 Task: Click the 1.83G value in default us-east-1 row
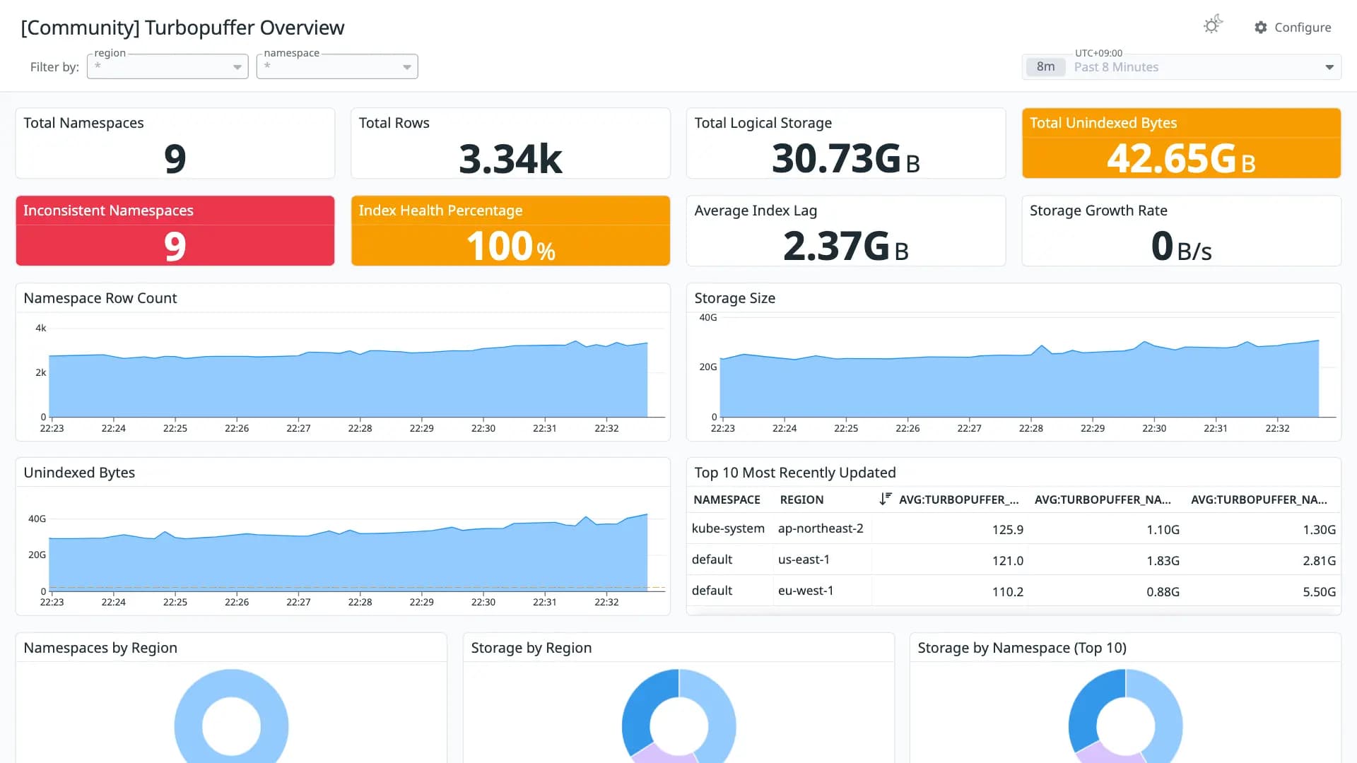point(1163,561)
